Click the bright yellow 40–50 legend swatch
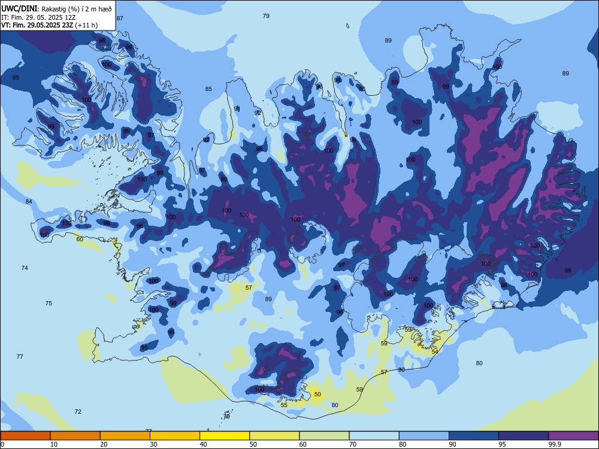 (225, 436)
